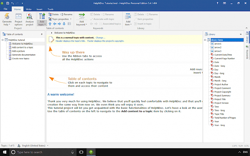Collapse the ribbon with the chevron

(x=247, y=28)
